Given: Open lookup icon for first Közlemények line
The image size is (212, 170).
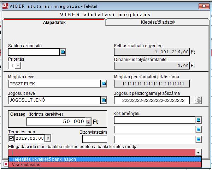Looking at the screenshot, I should 199,120.
